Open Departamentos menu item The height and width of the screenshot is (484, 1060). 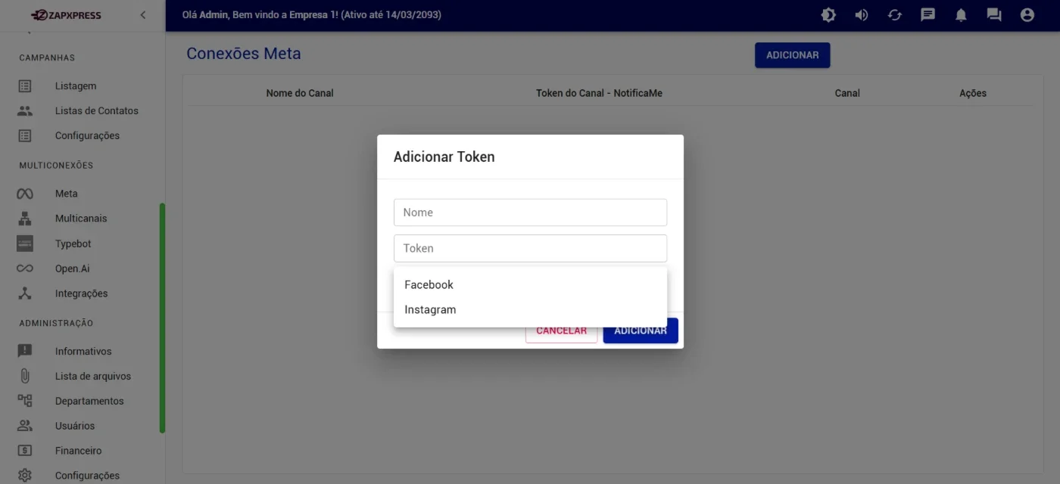(89, 401)
